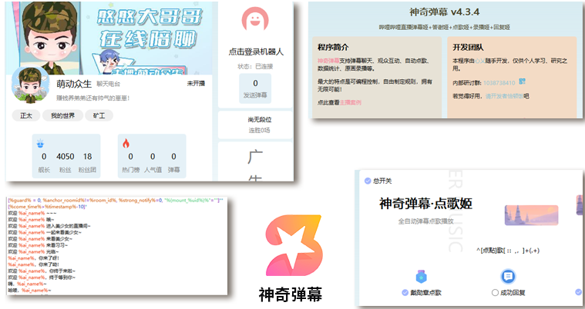
Task: Click the 人气值 count
Action: coord(153,156)
